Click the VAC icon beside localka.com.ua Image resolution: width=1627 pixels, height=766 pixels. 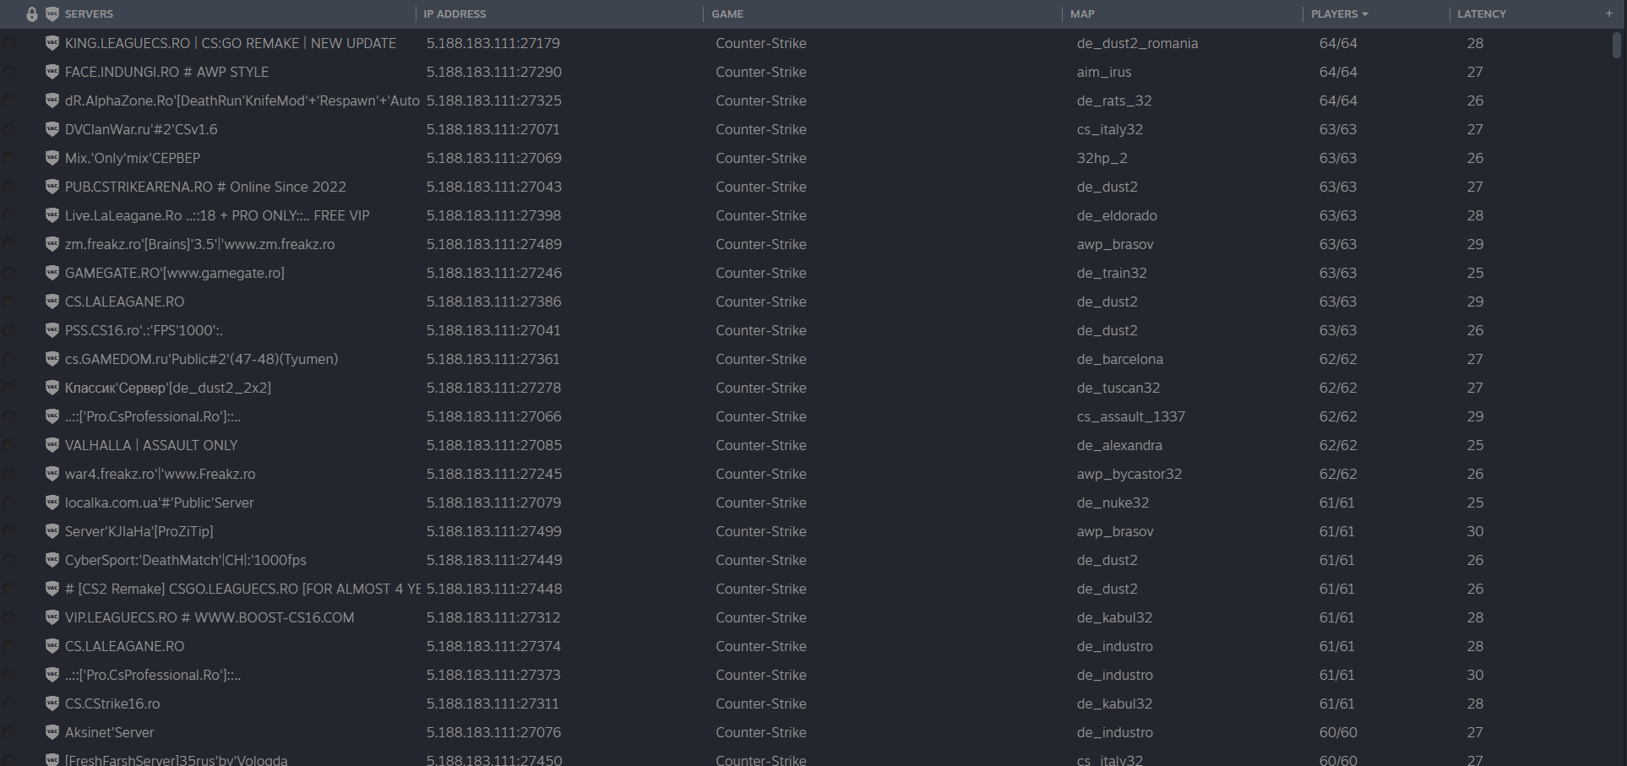point(52,503)
